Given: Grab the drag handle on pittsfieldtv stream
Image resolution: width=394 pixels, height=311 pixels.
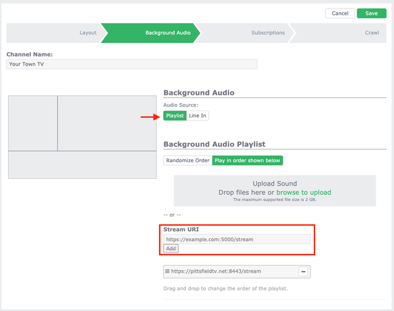Looking at the screenshot, I should [x=167, y=271].
